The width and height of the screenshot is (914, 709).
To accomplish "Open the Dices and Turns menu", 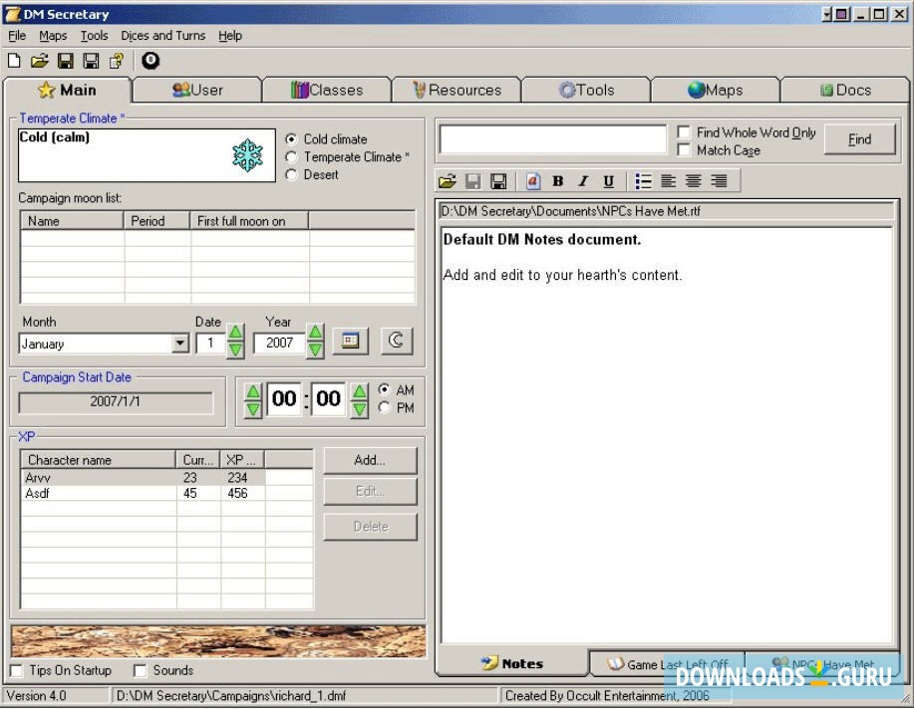I will 163,36.
